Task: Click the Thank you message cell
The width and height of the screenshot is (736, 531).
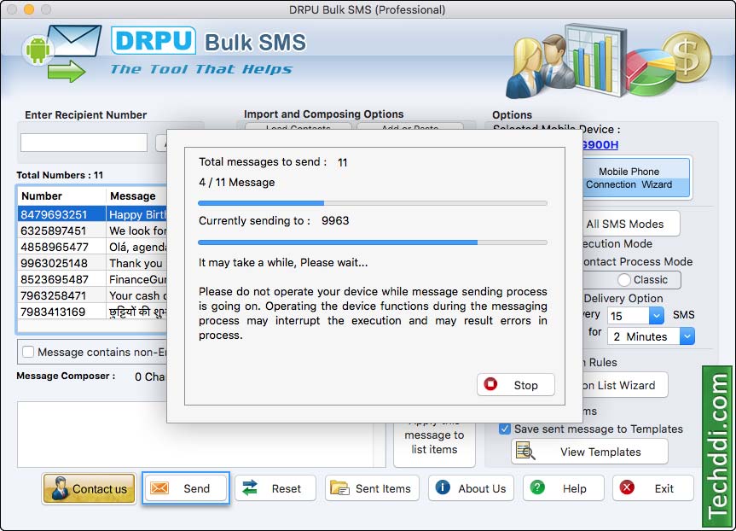Action: click(136, 263)
